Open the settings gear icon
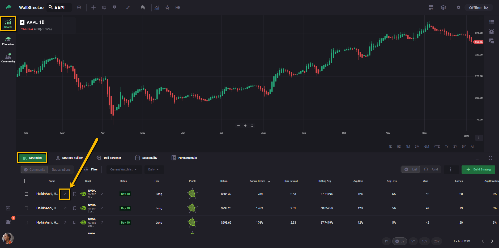This screenshot has height=248, width=499. [x=458, y=8]
